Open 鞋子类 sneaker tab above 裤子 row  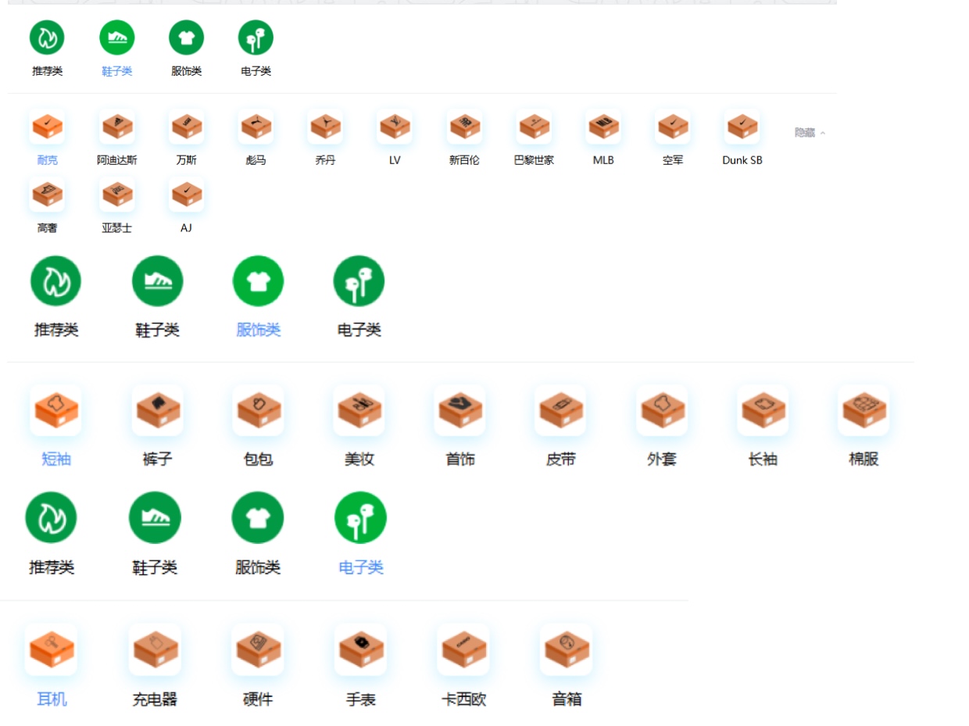click(x=157, y=281)
